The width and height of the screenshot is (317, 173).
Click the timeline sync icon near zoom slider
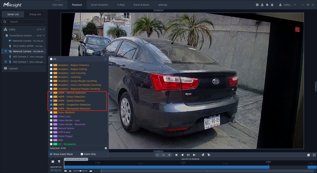click(66, 171)
